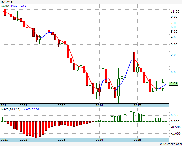Click the MACD:0.266 value label

tap(31, 109)
